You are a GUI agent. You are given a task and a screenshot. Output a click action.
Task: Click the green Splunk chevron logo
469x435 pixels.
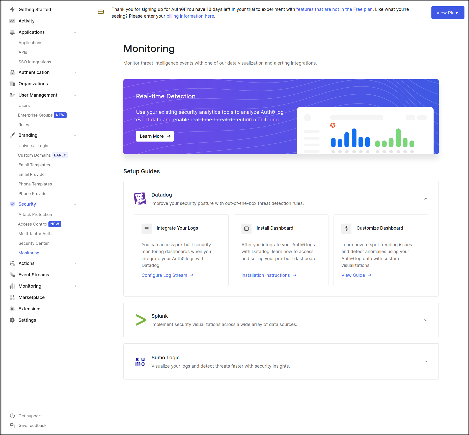click(141, 320)
